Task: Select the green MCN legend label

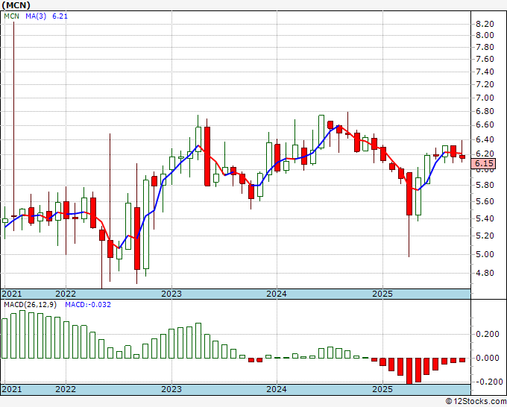Action: [12, 16]
